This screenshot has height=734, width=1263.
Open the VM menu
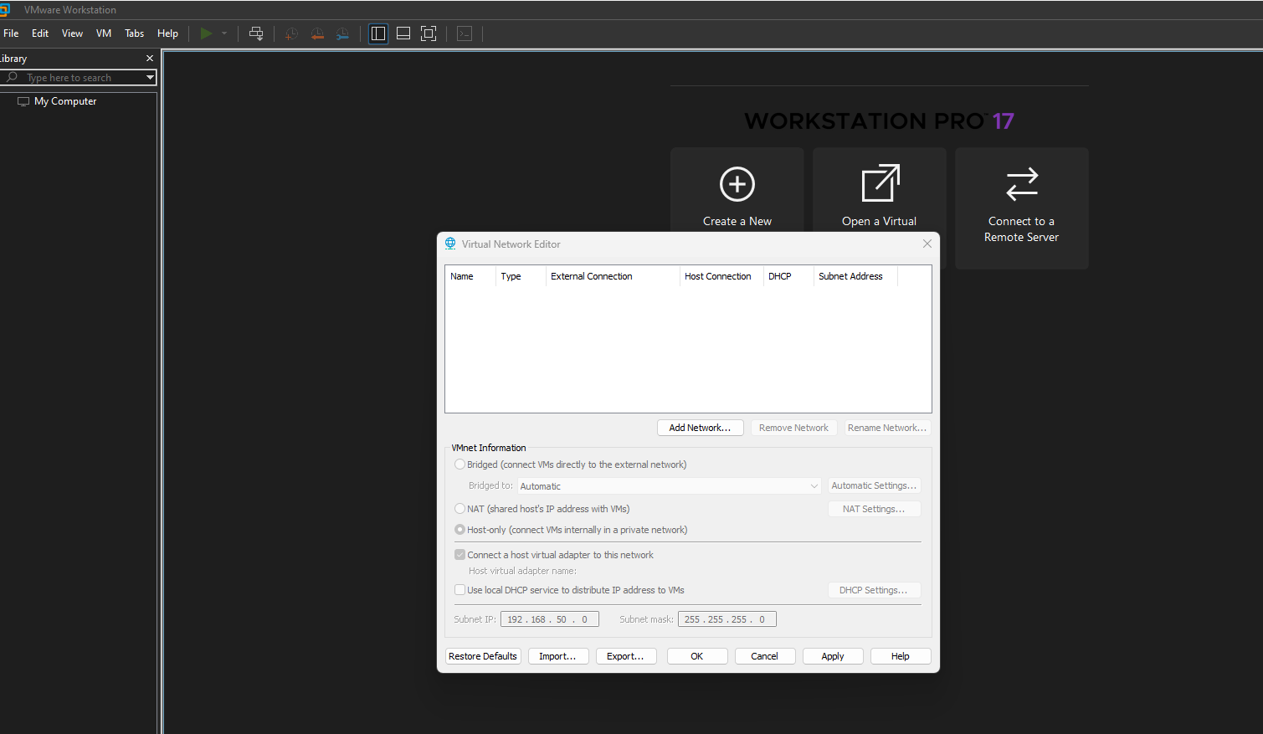pos(104,33)
